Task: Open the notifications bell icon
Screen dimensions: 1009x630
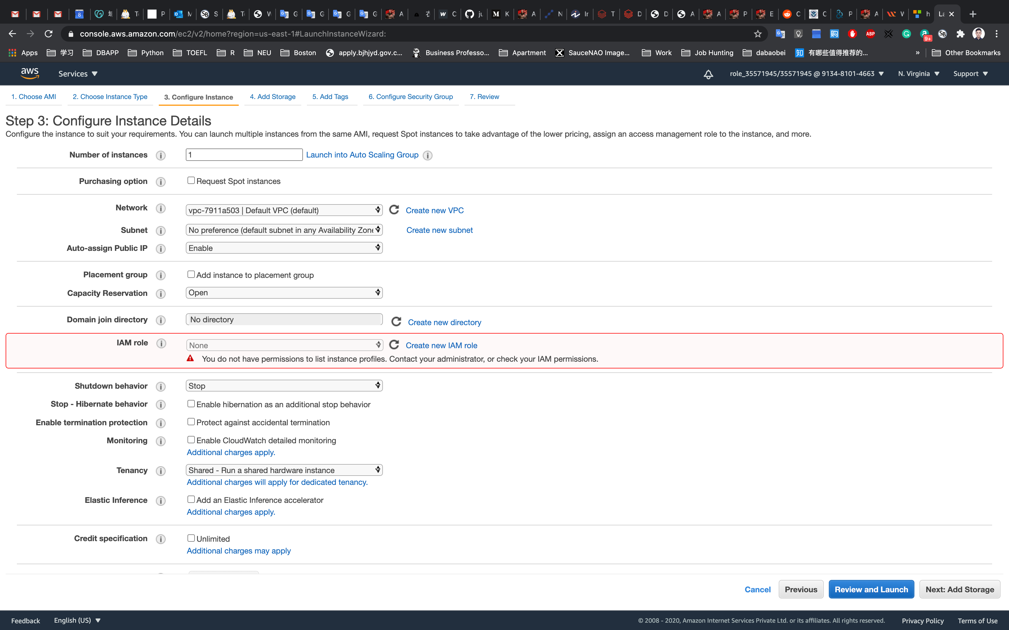Action: [708, 74]
